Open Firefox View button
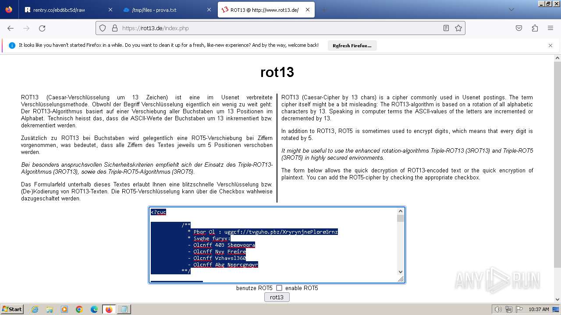This screenshot has width=561, height=315. point(9,10)
